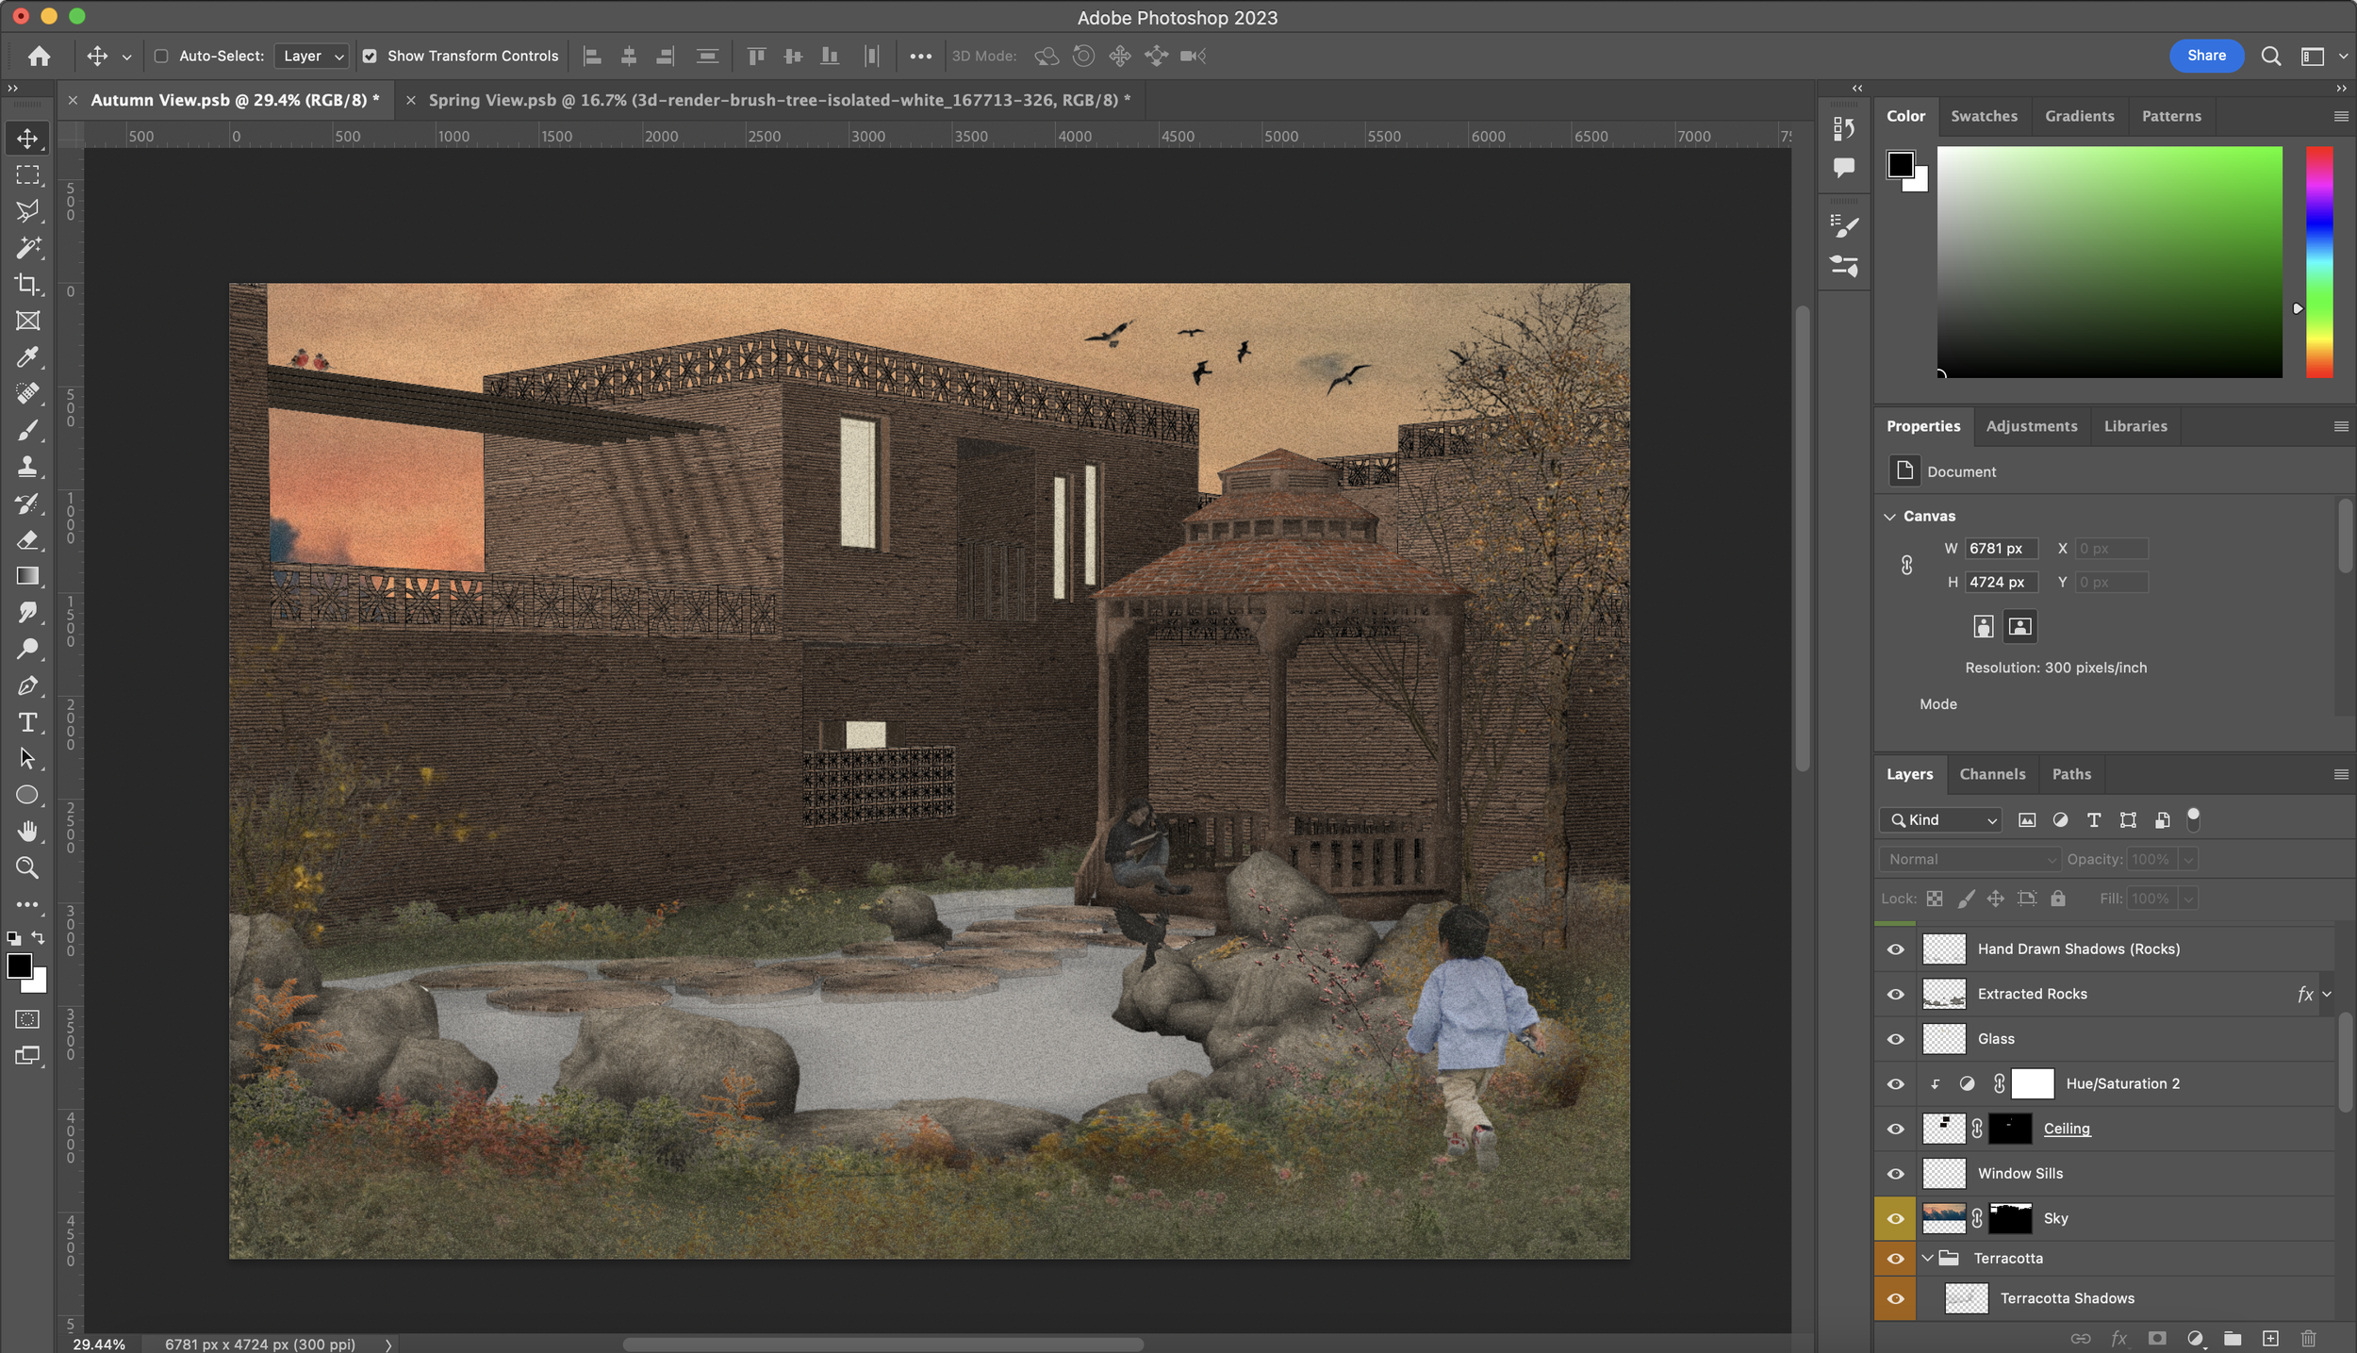Open the Fill slider dropdown
Viewport: 2357px width, 1353px height.
click(2189, 899)
